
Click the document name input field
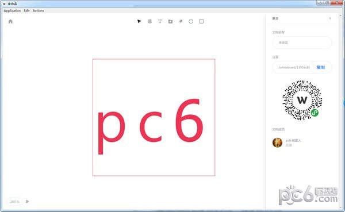click(x=302, y=43)
